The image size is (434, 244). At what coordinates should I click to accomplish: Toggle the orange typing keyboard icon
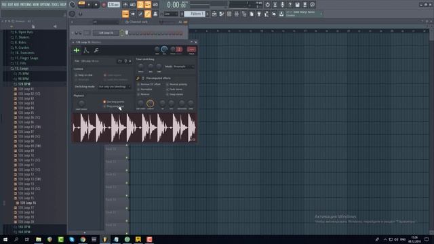pyautogui.click(x=125, y=14)
